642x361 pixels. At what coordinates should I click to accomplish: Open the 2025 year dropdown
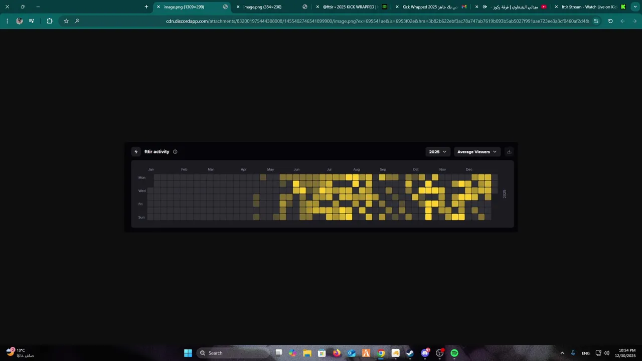click(437, 152)
